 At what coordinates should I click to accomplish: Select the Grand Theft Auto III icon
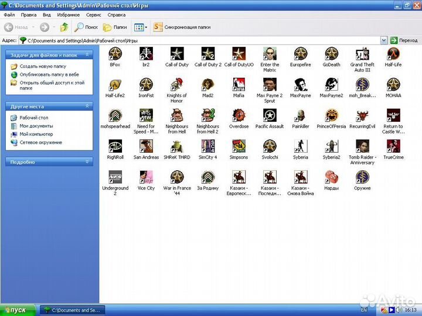click(362, 54)
